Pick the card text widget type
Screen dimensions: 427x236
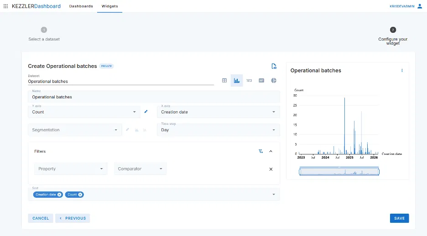pos(261,81)
